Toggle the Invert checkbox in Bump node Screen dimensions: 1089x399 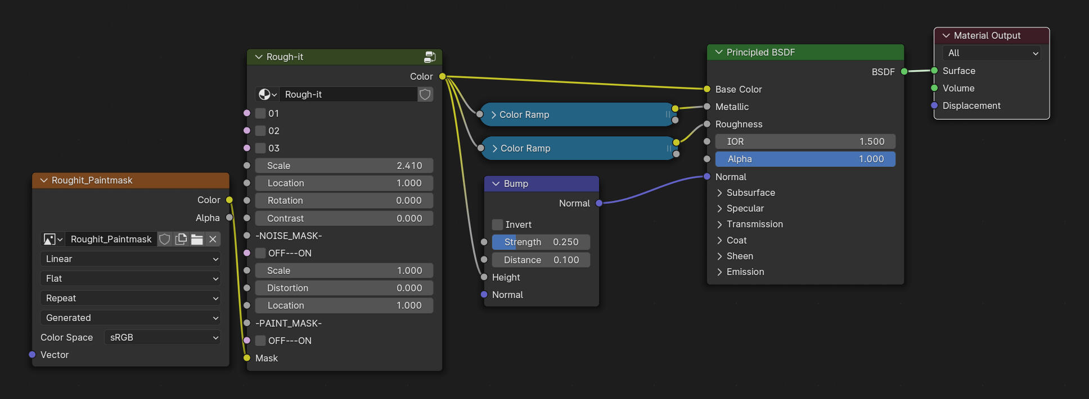click(497, 224)
